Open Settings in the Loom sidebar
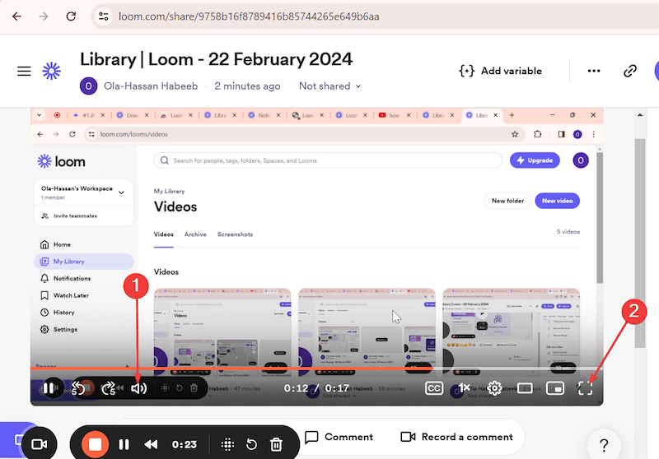The image size is (659, 459). coord(65,329)
